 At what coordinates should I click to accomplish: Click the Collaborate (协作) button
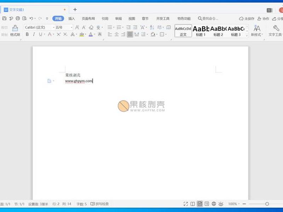pos(263,19)
